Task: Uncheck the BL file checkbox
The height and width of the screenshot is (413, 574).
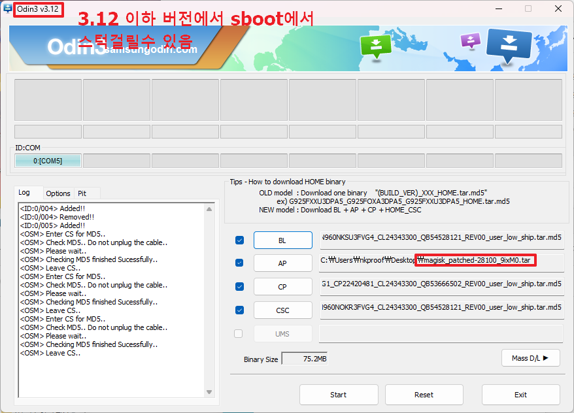Action: pos(239,240)
